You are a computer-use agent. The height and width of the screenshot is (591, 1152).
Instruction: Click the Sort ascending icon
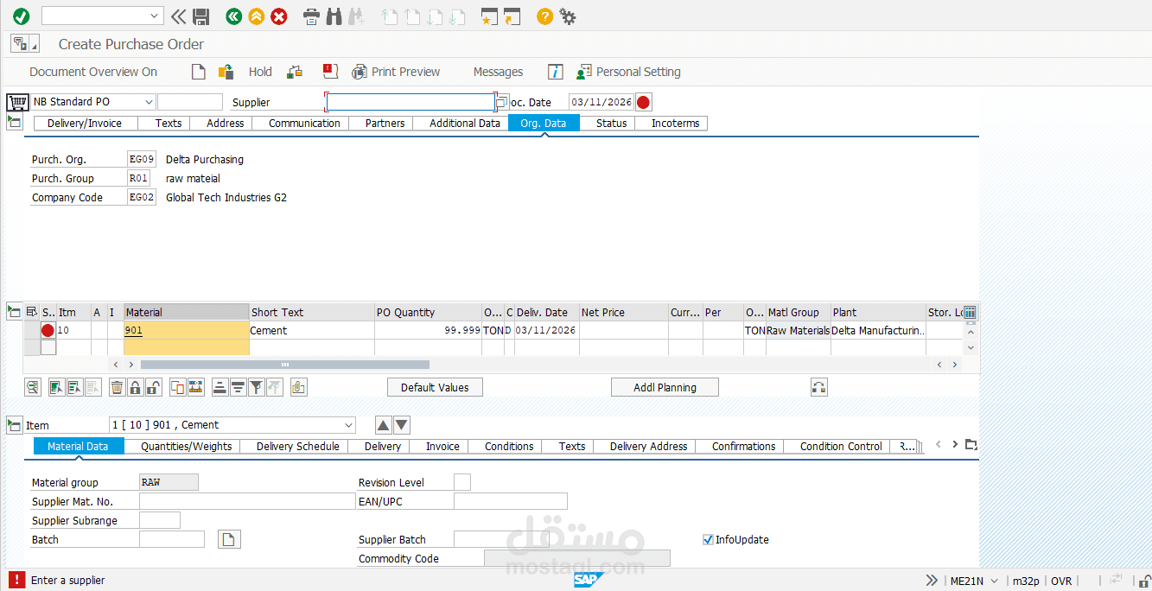pyautogui.click(x=220, y=387)
